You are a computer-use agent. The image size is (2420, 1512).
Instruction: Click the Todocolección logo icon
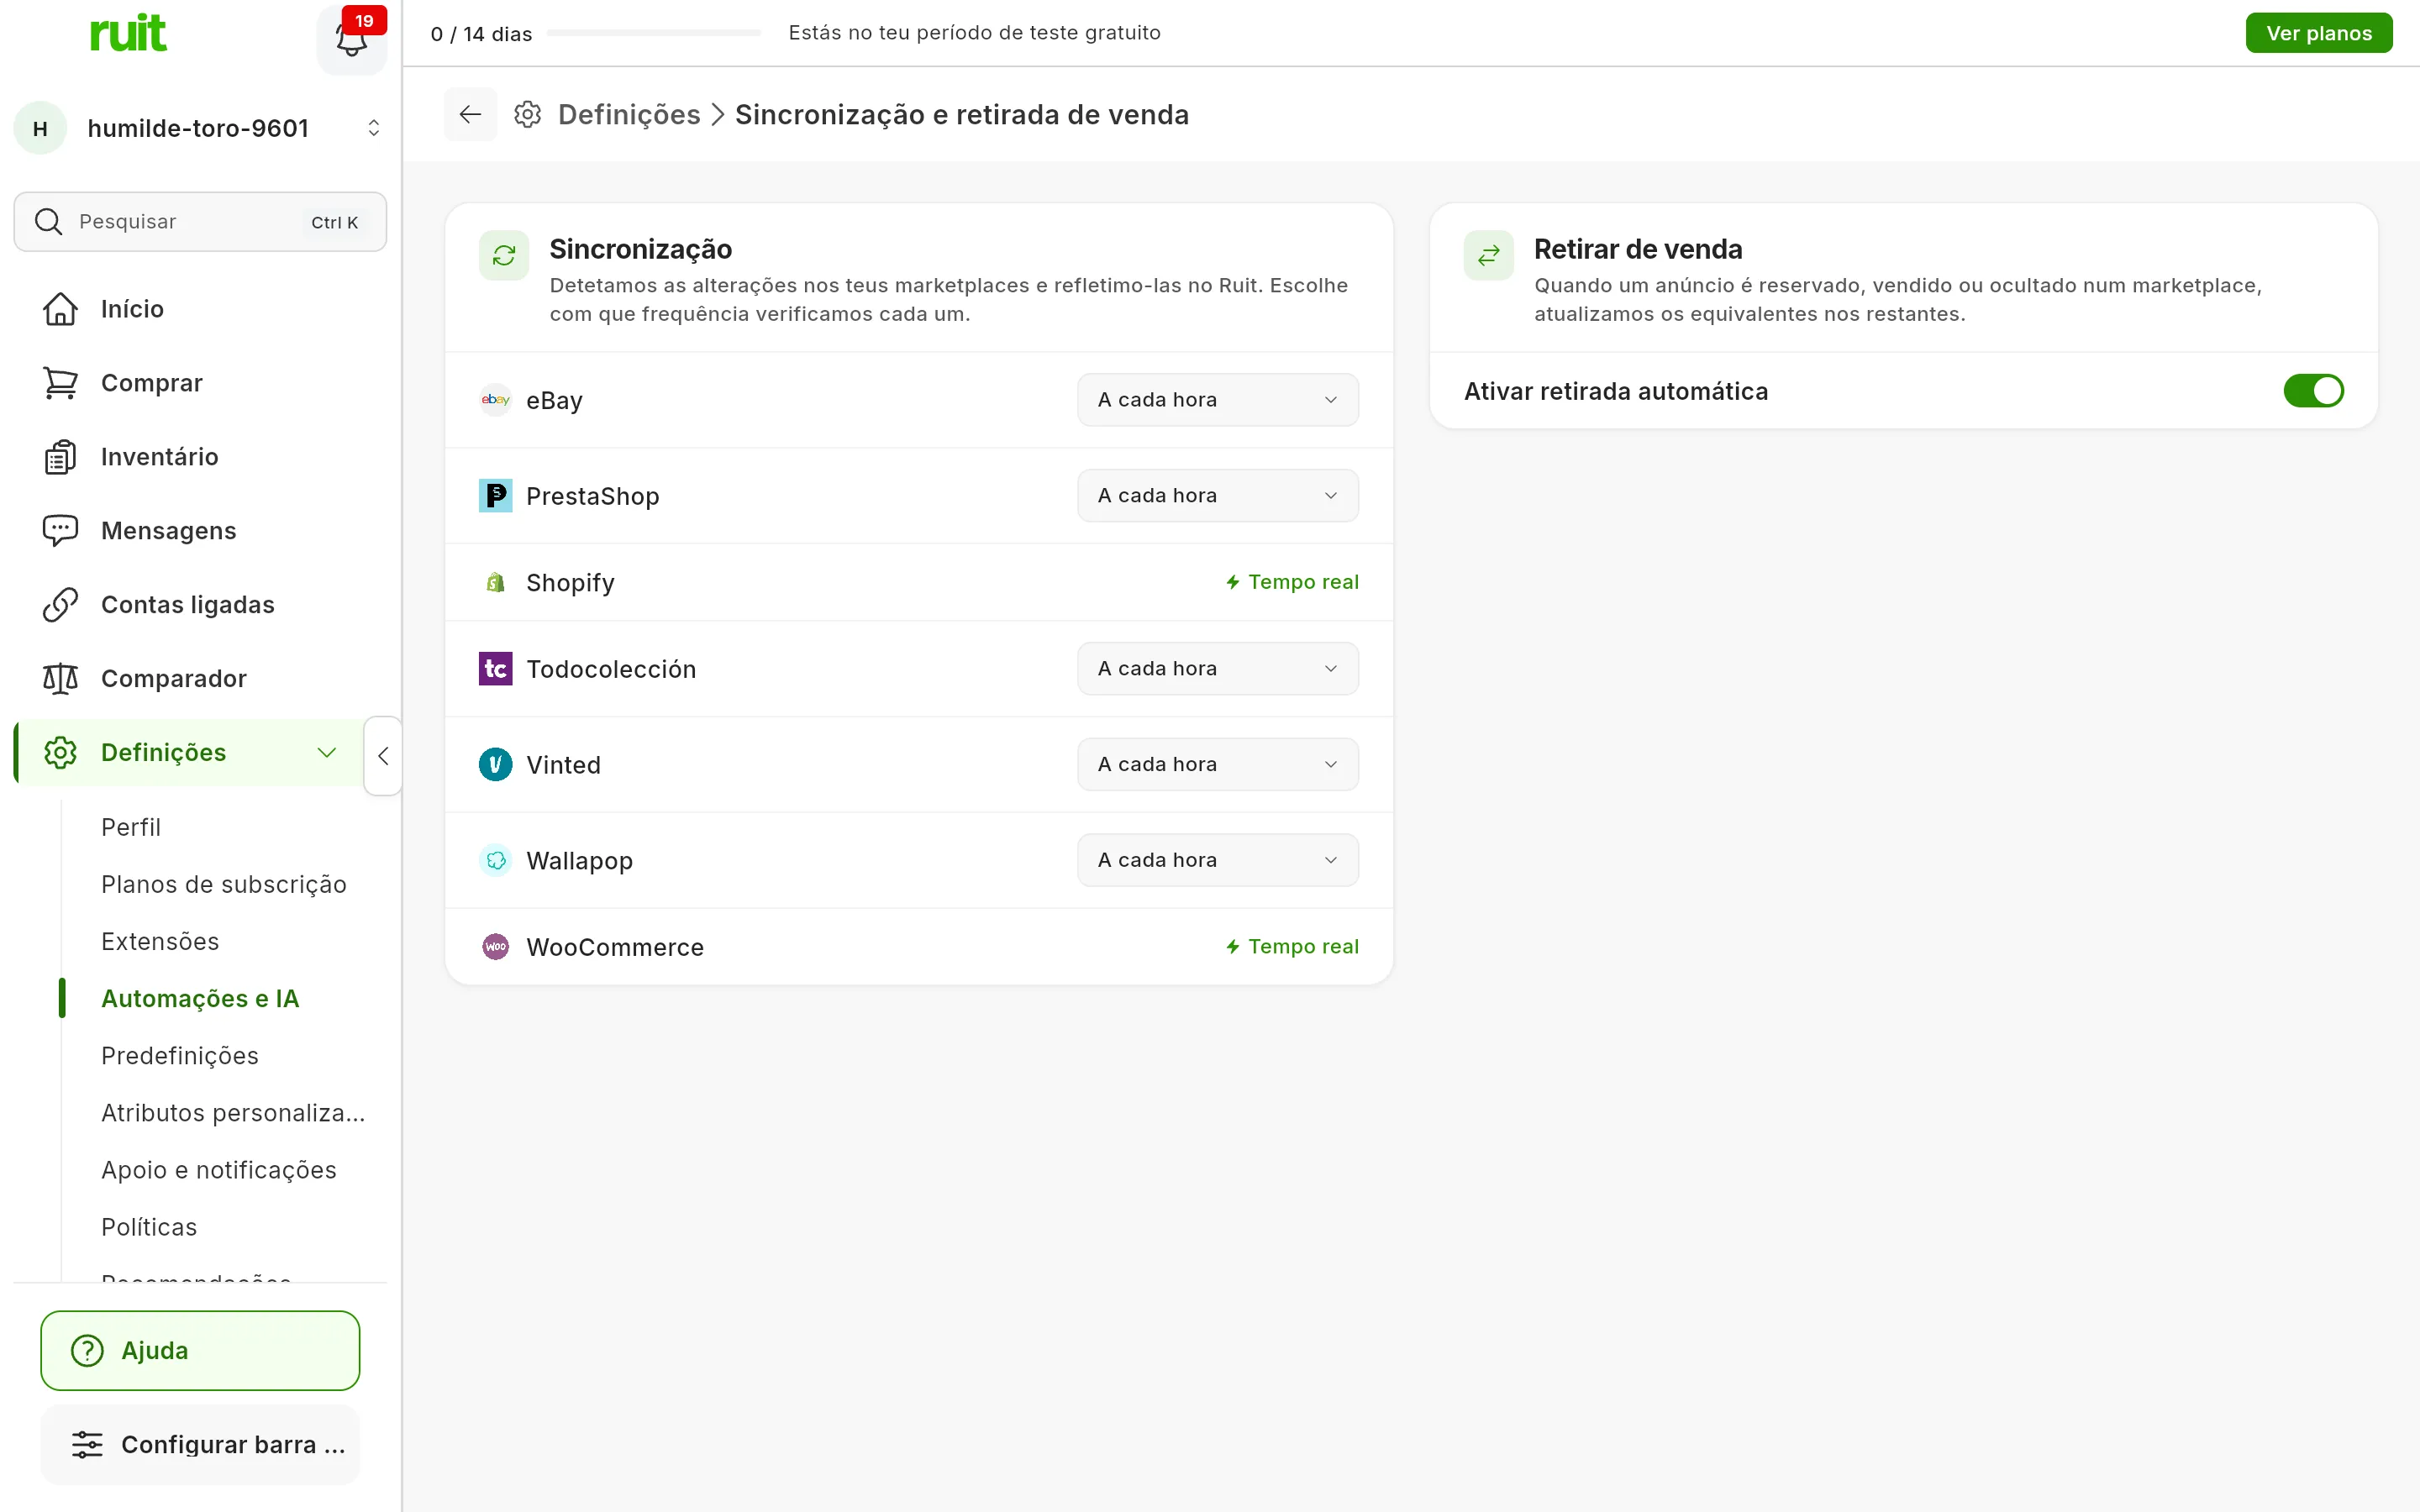(496, 669)
